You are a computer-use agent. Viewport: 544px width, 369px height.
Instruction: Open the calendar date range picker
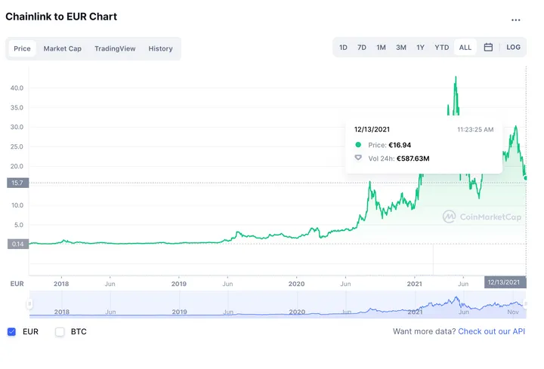point(488,48)
